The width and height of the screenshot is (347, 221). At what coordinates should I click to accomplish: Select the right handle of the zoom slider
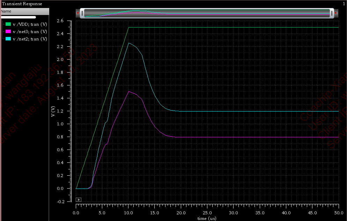click(x=331, y=13)
